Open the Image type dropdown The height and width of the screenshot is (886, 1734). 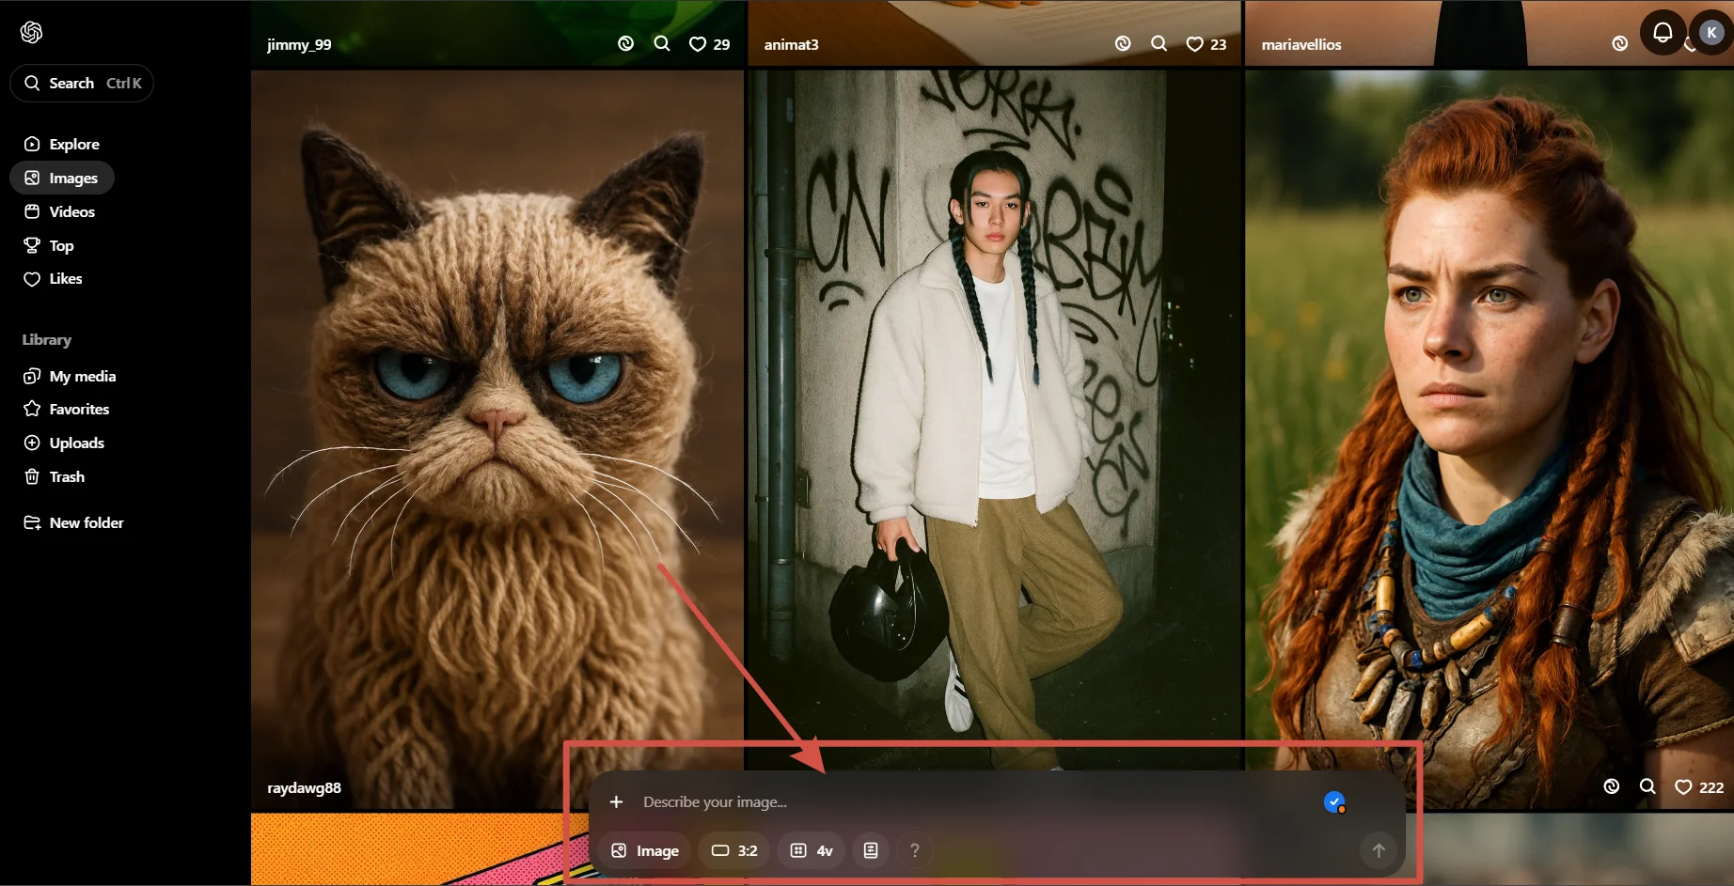645,850
